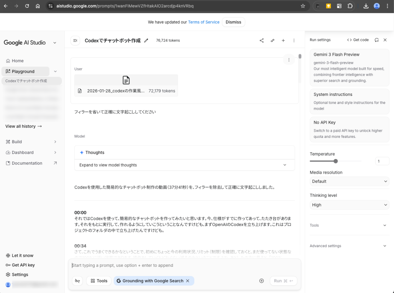This screenshot has width=394, height=293.
Task: Close the Run settings panel
Action: point(385,40)
